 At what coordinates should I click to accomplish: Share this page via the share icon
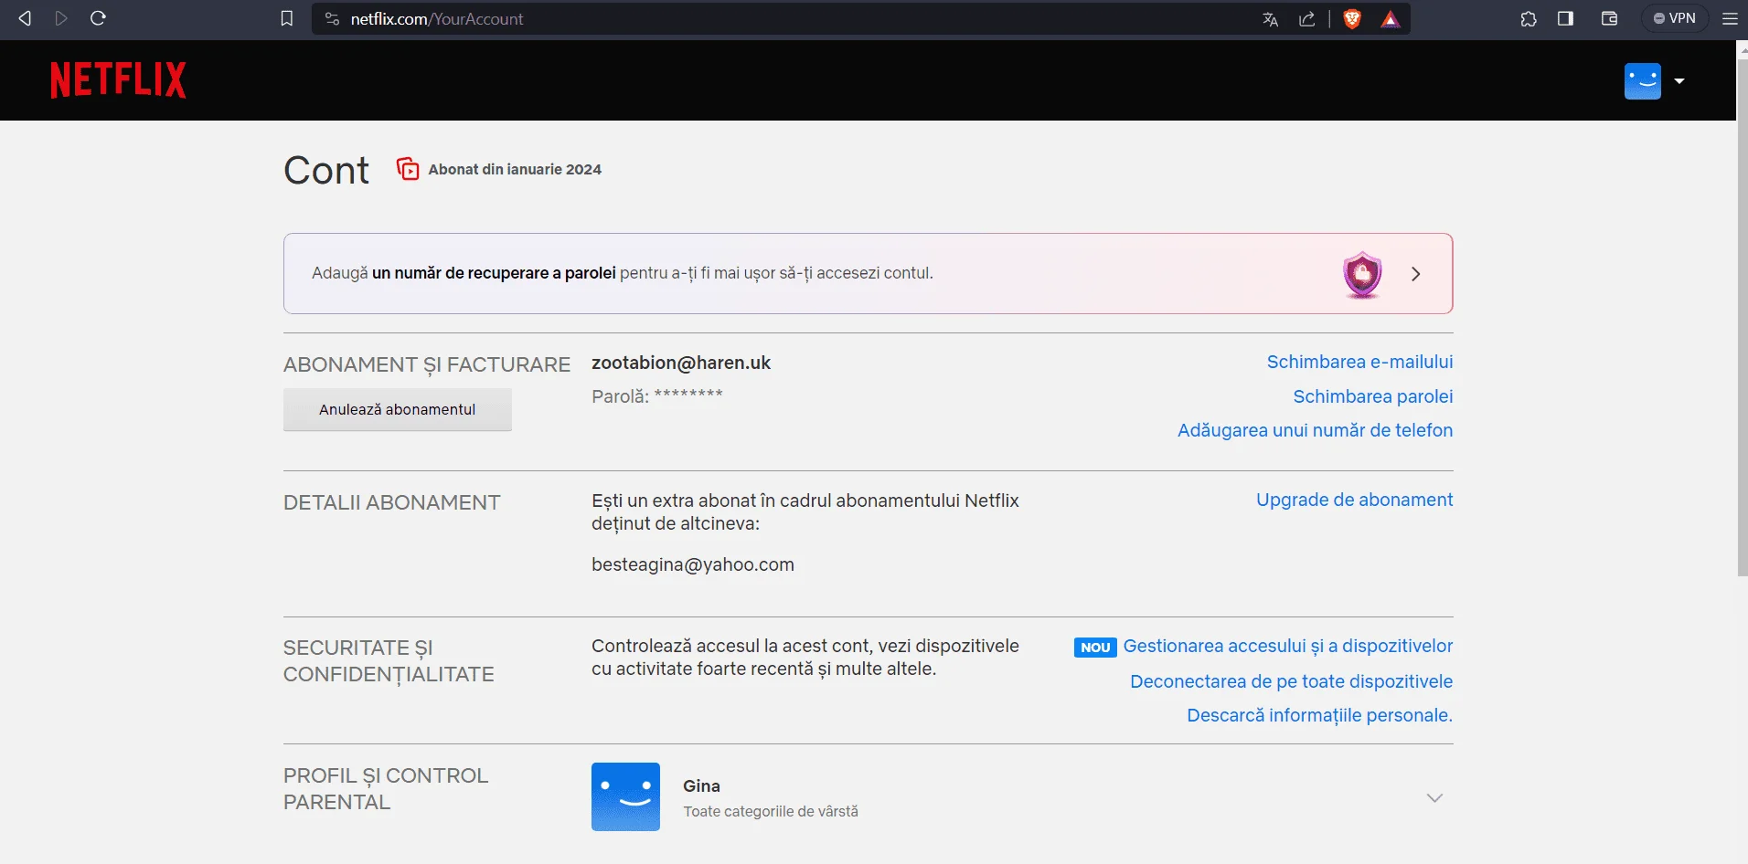click(x=1307, y=19)
